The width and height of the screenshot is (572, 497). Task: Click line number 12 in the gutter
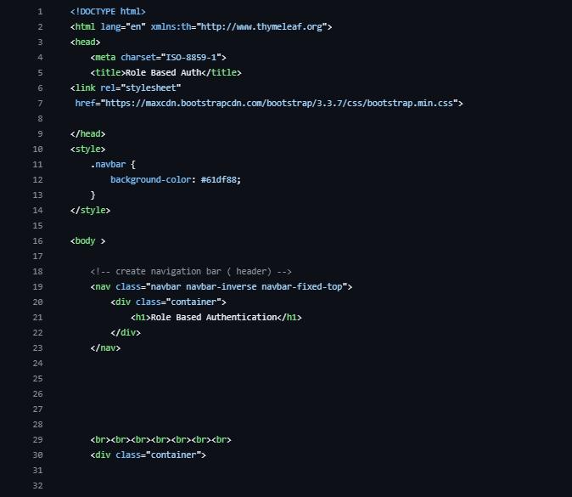(37, 179)
